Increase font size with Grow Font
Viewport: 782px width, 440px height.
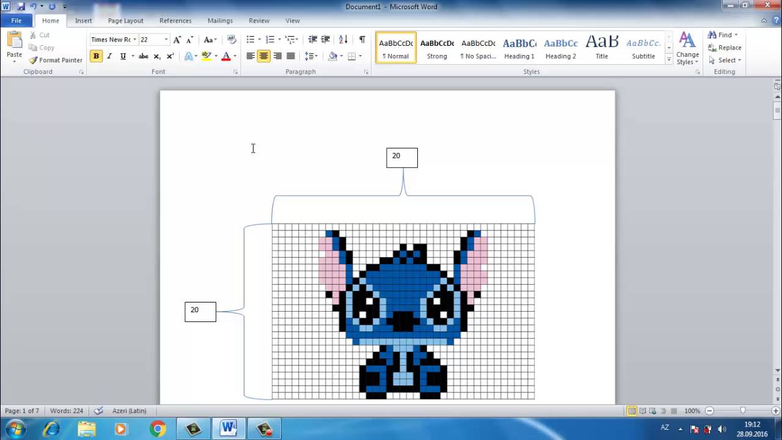177,40
